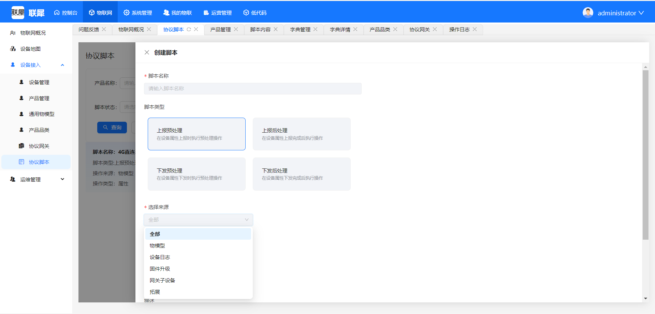655x314 pixels.
Task: Collapse the 设备接入 sidebar group
Action: [x=62, y=65]
